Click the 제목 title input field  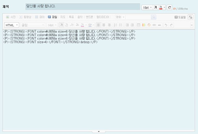pos(83,6)
